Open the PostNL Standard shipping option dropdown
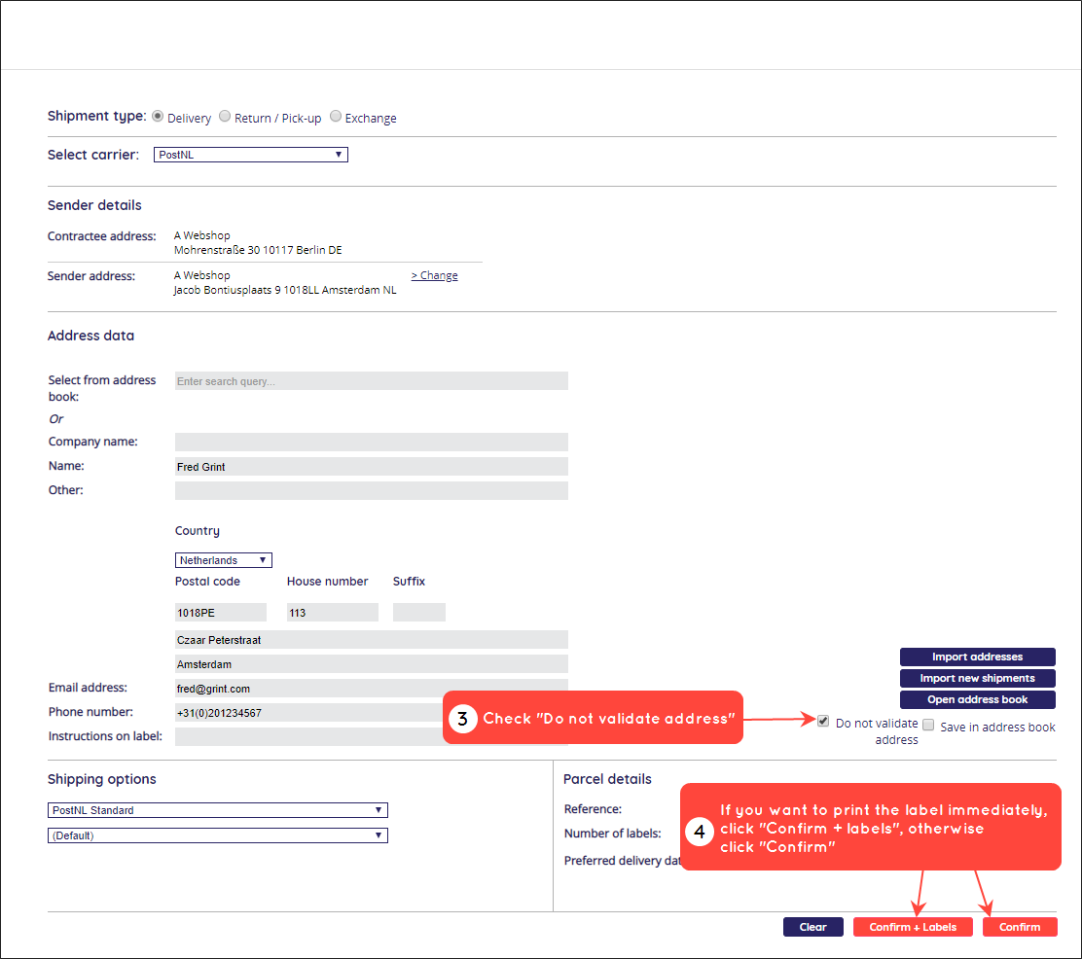 pos(217,810)
